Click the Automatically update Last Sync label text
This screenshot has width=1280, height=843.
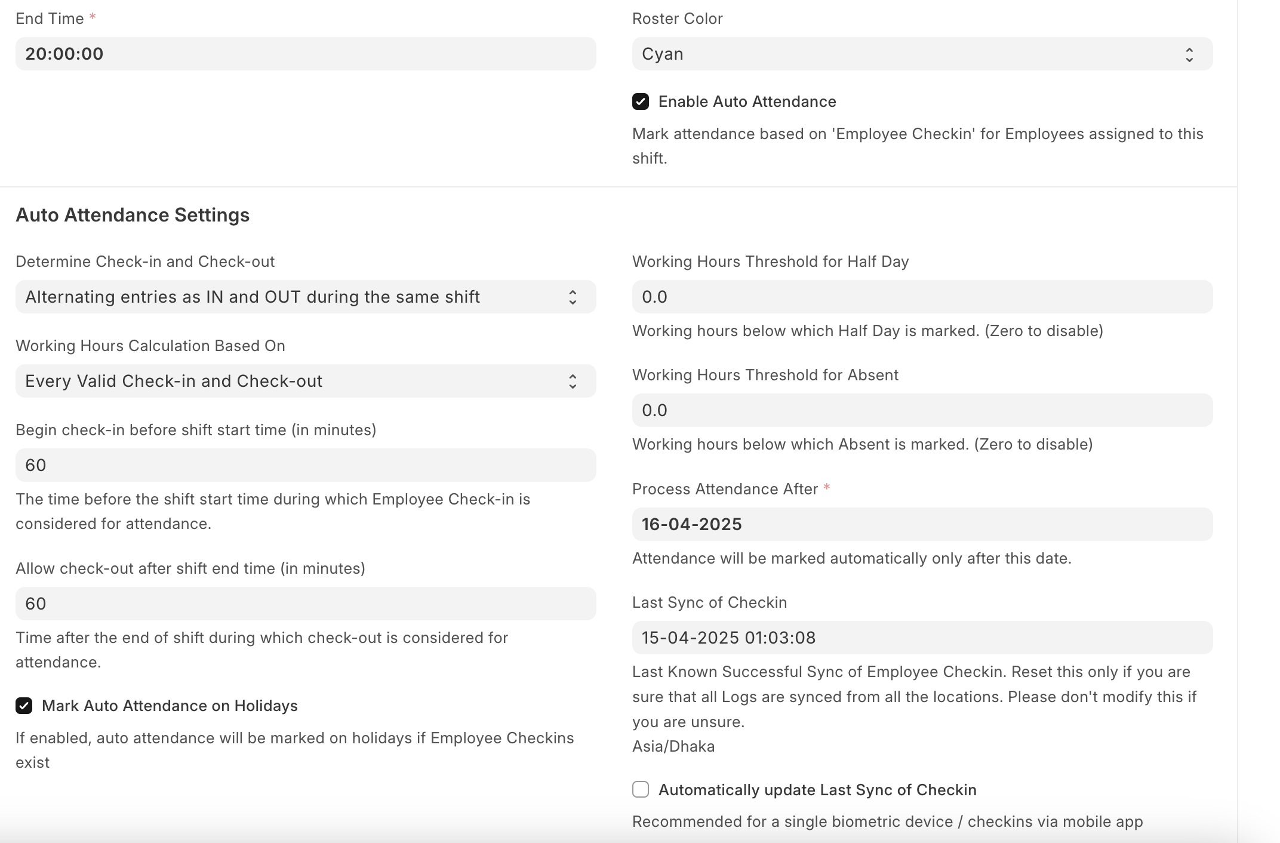817,790
